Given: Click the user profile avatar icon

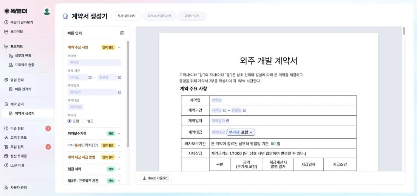Looking at the screenshot, I should tap(47, 11).
